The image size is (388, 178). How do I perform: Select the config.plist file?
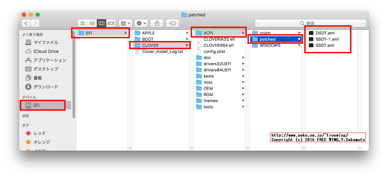point(214,52)
